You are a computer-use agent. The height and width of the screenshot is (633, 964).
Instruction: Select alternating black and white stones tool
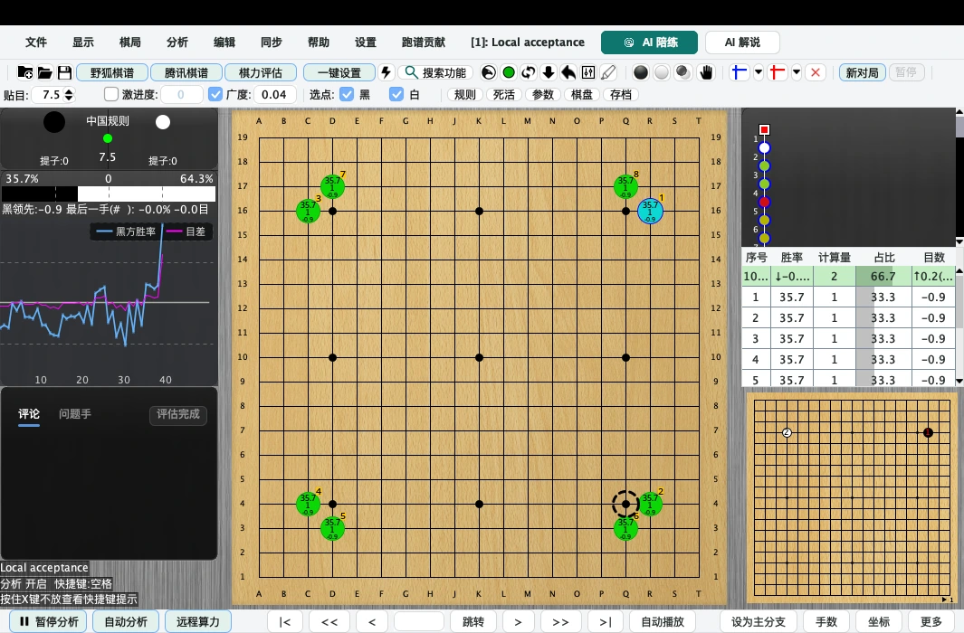[682, 72]
